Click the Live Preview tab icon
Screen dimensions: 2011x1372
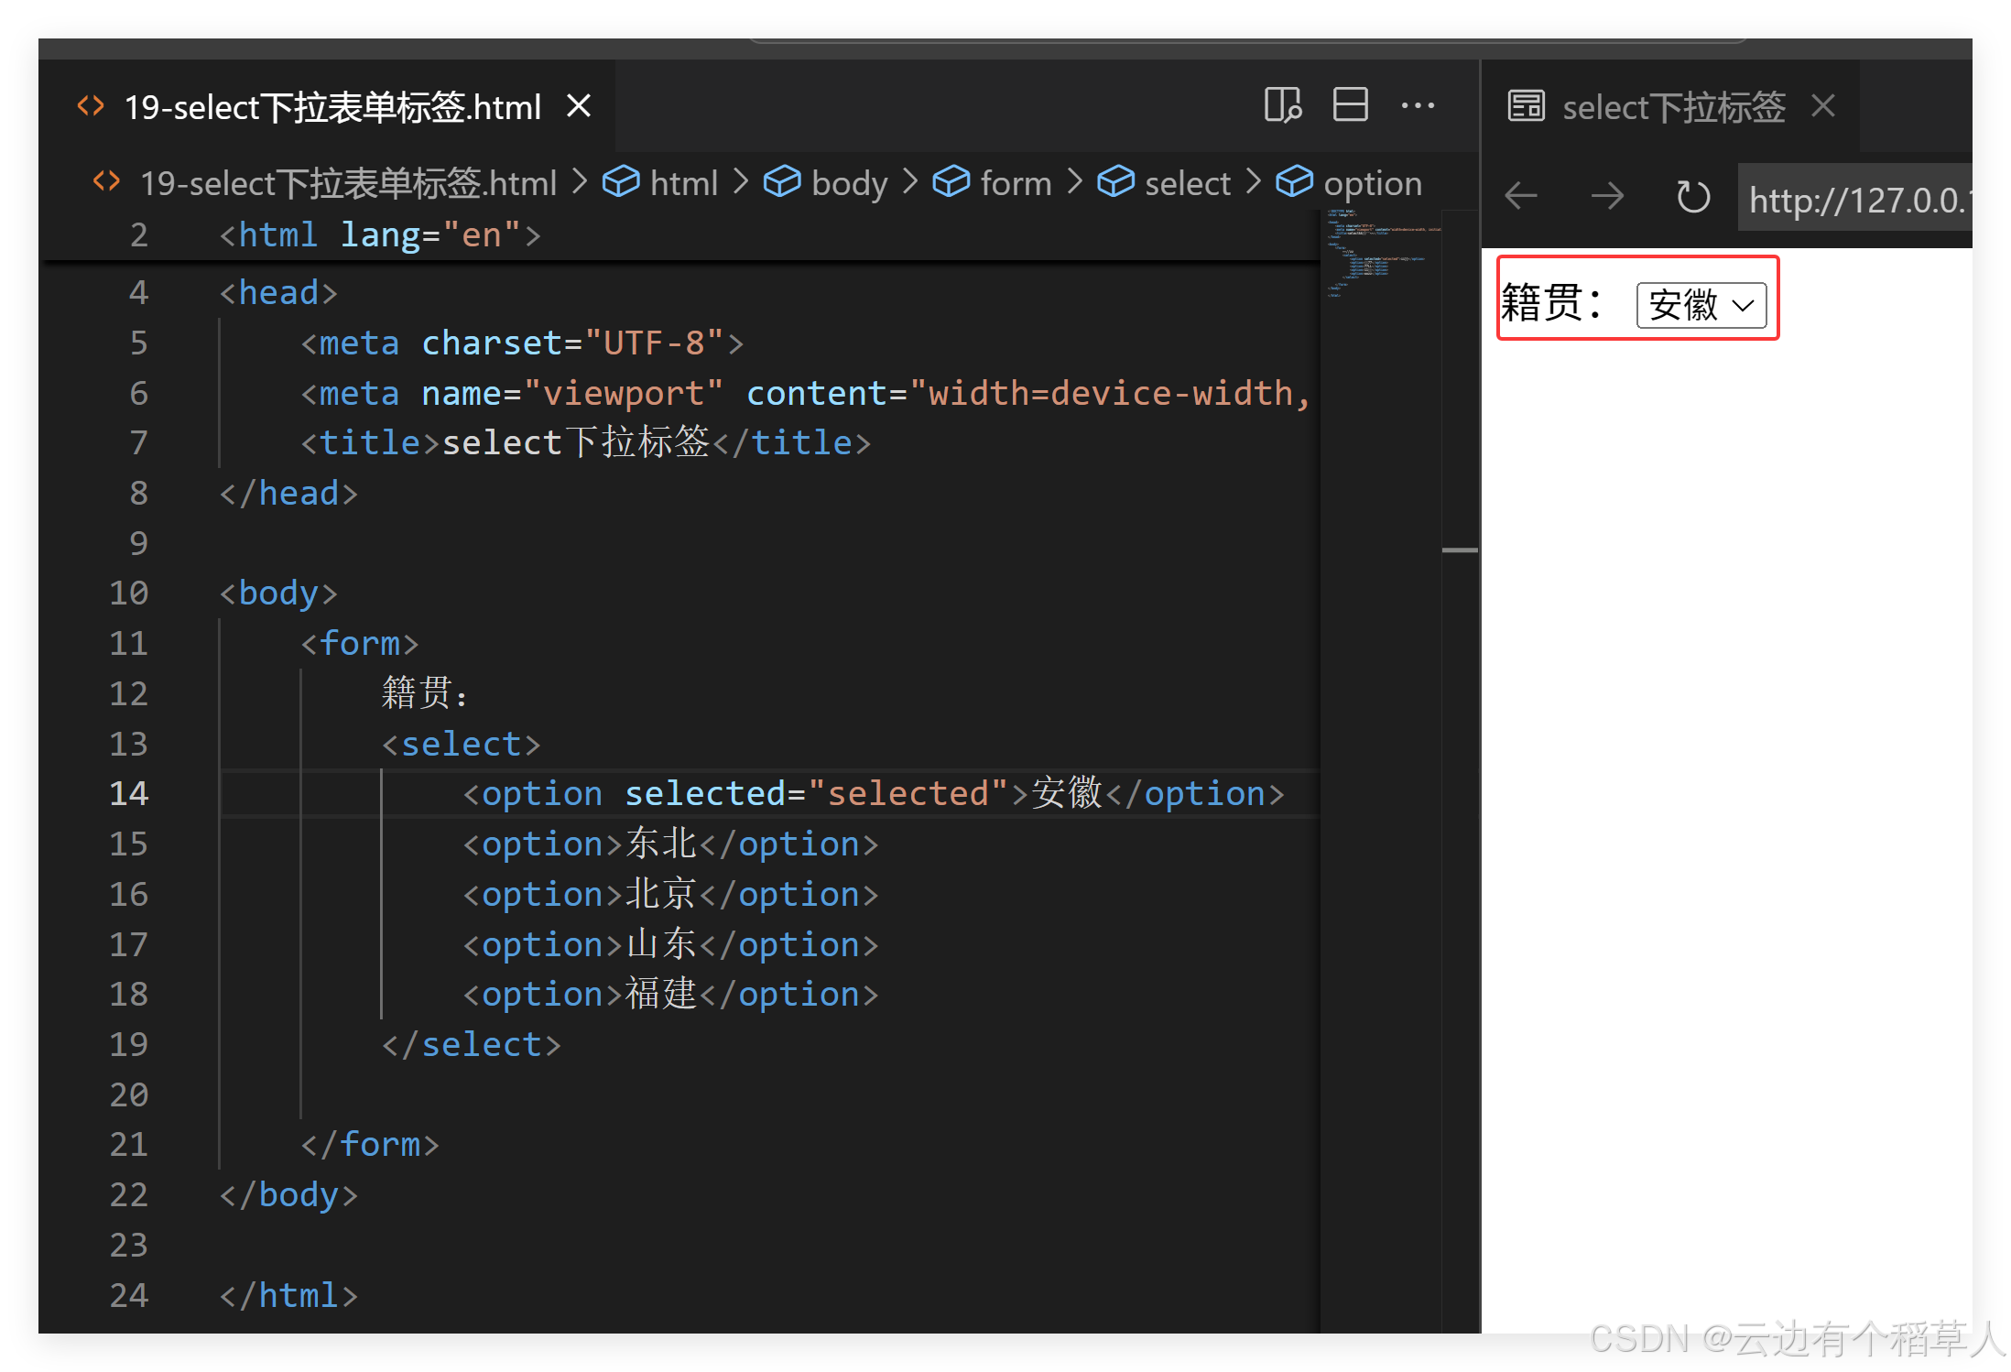tap(1527, 105)
